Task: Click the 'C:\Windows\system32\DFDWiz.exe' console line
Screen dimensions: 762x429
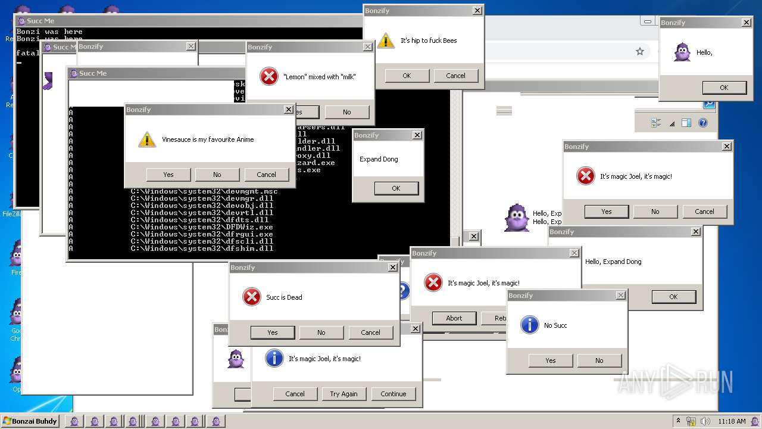Action: (x=202, y=227)
